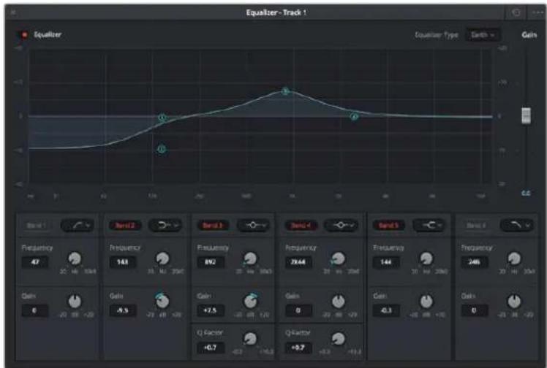Click Band 1 Frequency field showing 47
Screen dimensions: 547x368
pos(35,262)
